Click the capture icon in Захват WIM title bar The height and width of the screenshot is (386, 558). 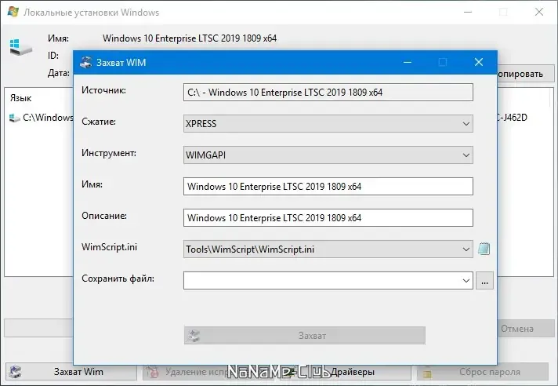point(85,62)
